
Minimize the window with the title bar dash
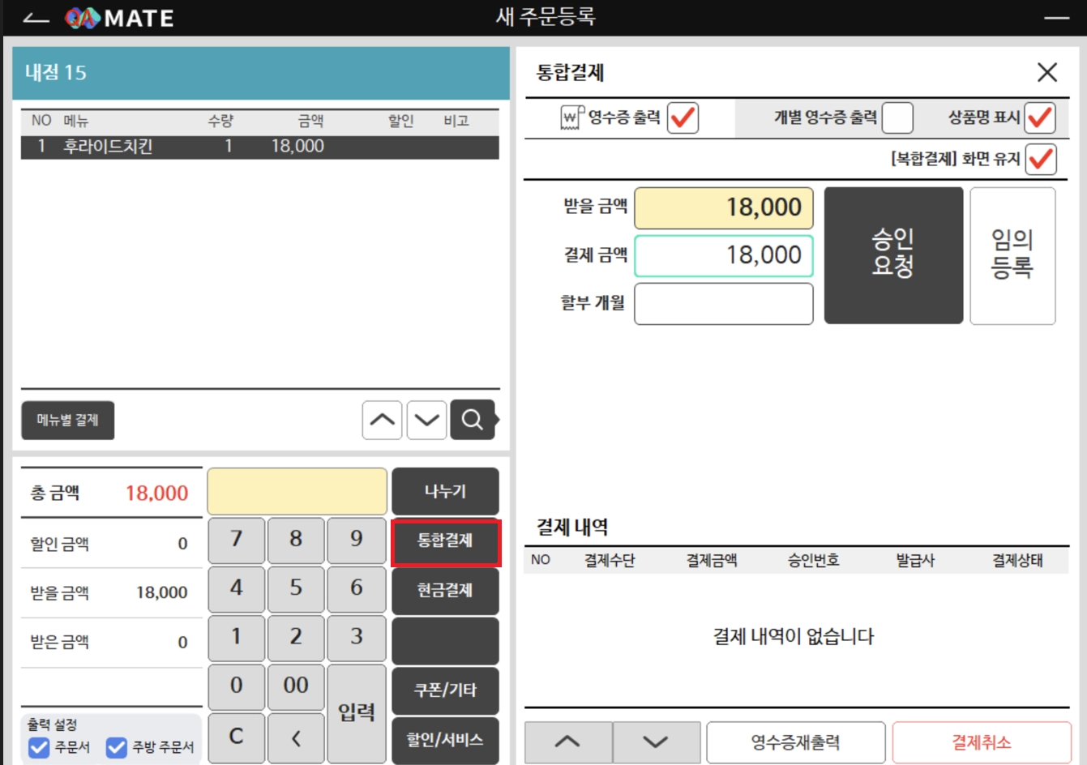1057,18
